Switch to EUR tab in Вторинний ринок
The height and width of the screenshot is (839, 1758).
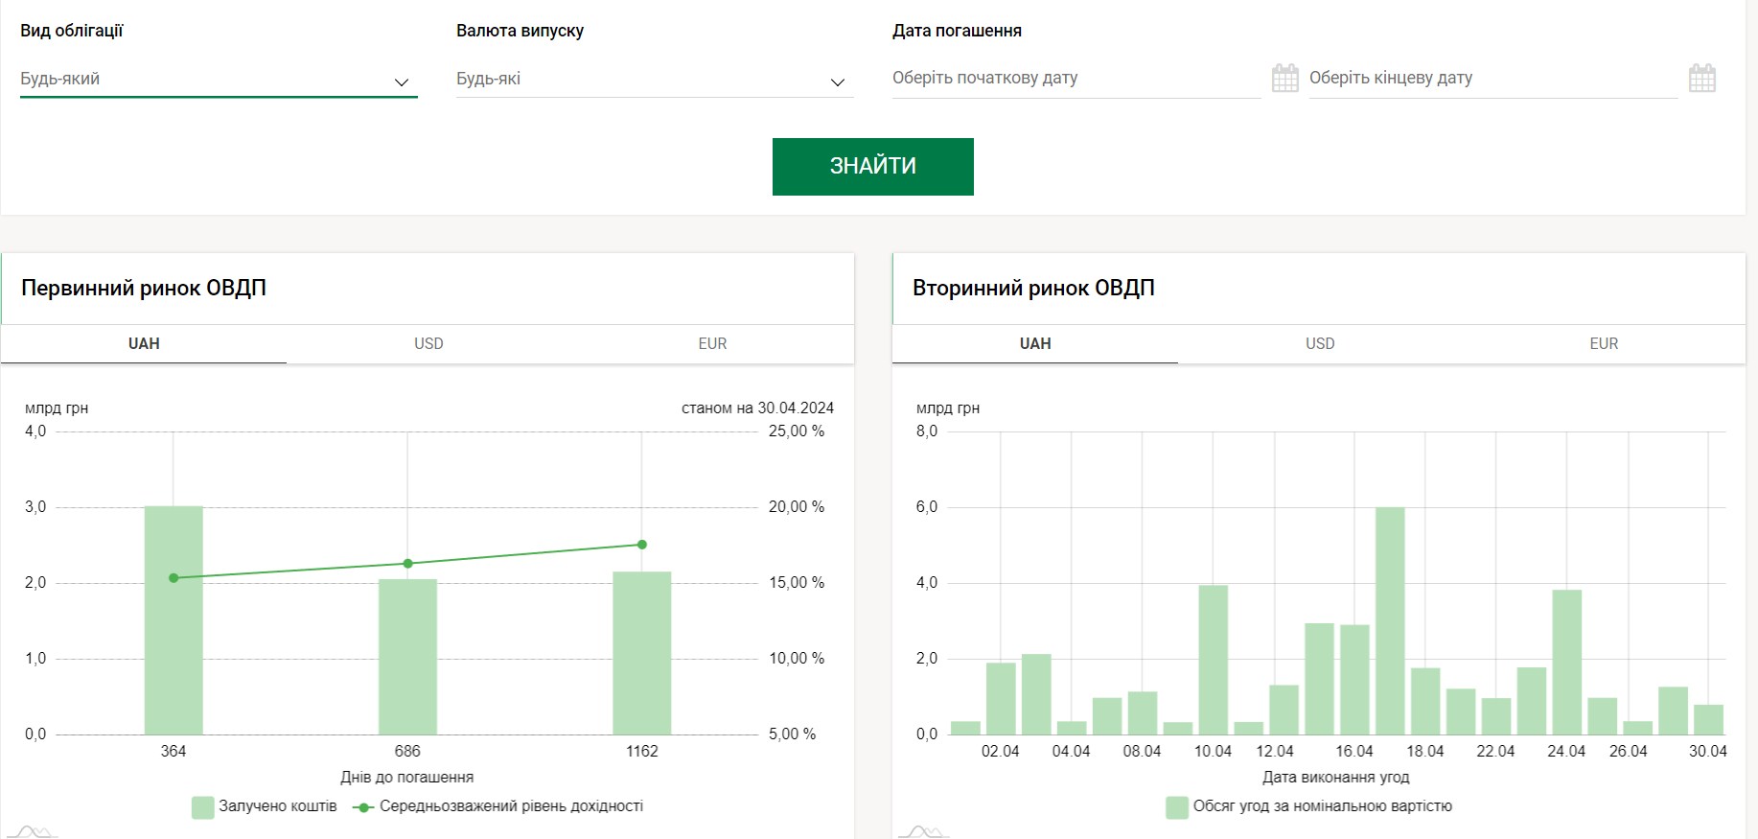pyautogui.click(x=1603, y=343)
